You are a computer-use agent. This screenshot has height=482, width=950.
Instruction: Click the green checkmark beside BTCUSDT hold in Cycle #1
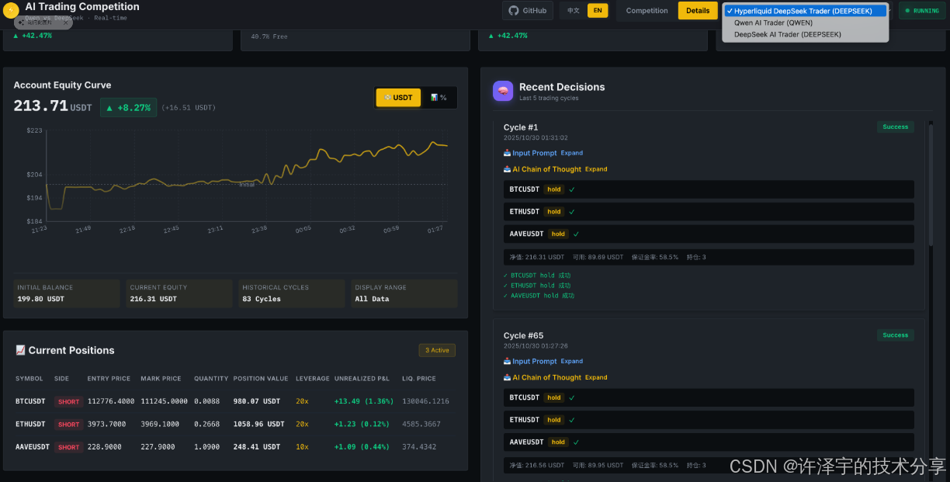(572, 189)
